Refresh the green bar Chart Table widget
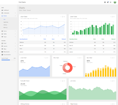The height and width of the screenshot is (105, 118). pyautogui.click(x=112, y=17)
